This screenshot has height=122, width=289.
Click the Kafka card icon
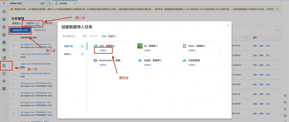tap(184, 46)
